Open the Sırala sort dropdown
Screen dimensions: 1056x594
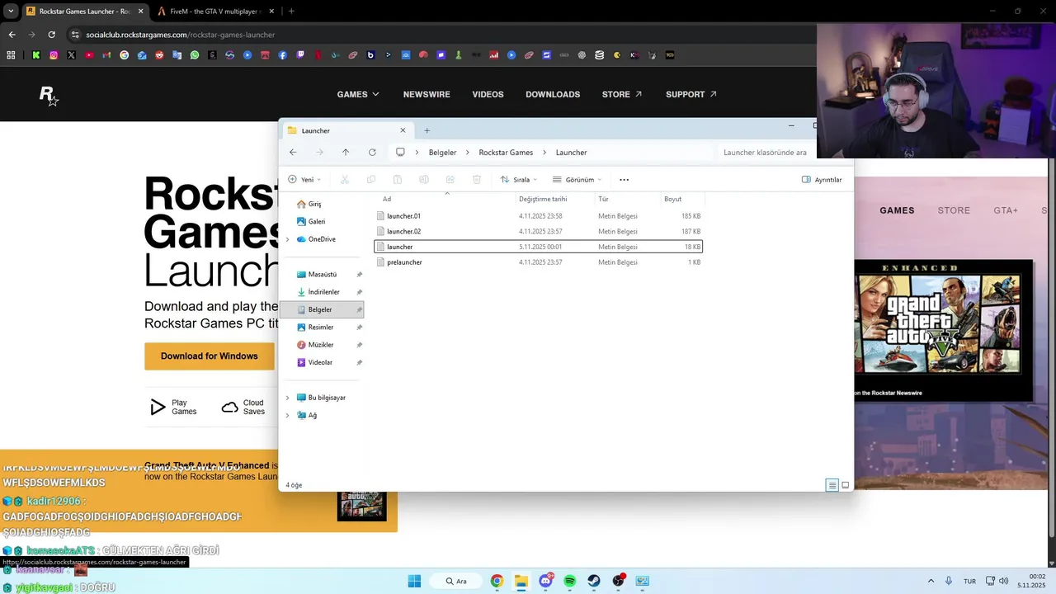click(x=518, y=180)
